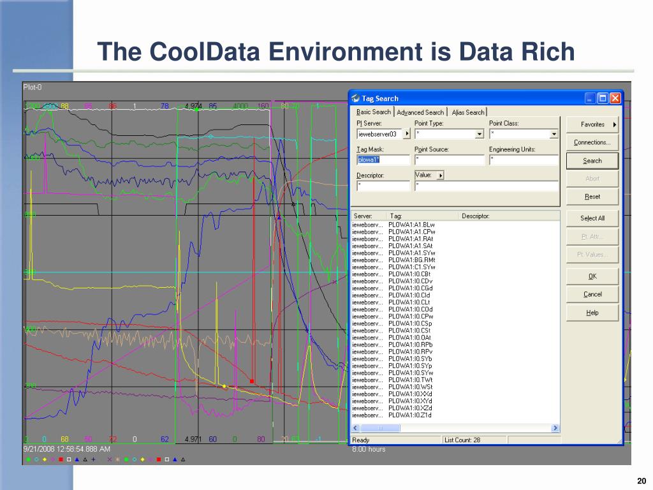The image size is (653, 490).
Task: Select tag PLOWA1:I0.CGd
Action: (410, 288)
